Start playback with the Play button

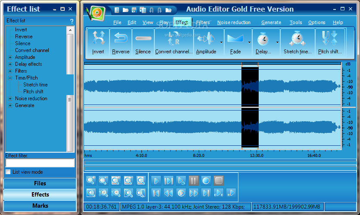pos(156,181)
